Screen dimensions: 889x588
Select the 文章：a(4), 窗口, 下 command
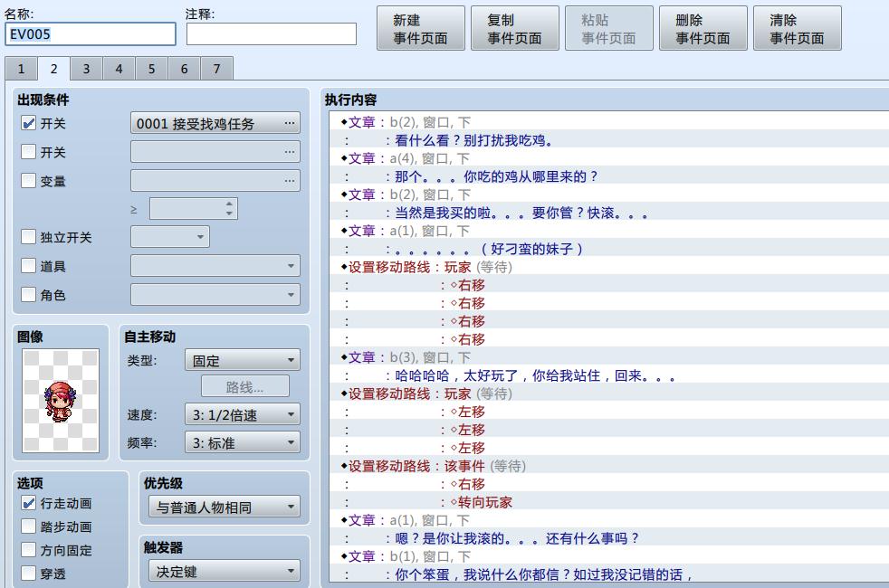point(609,158)
